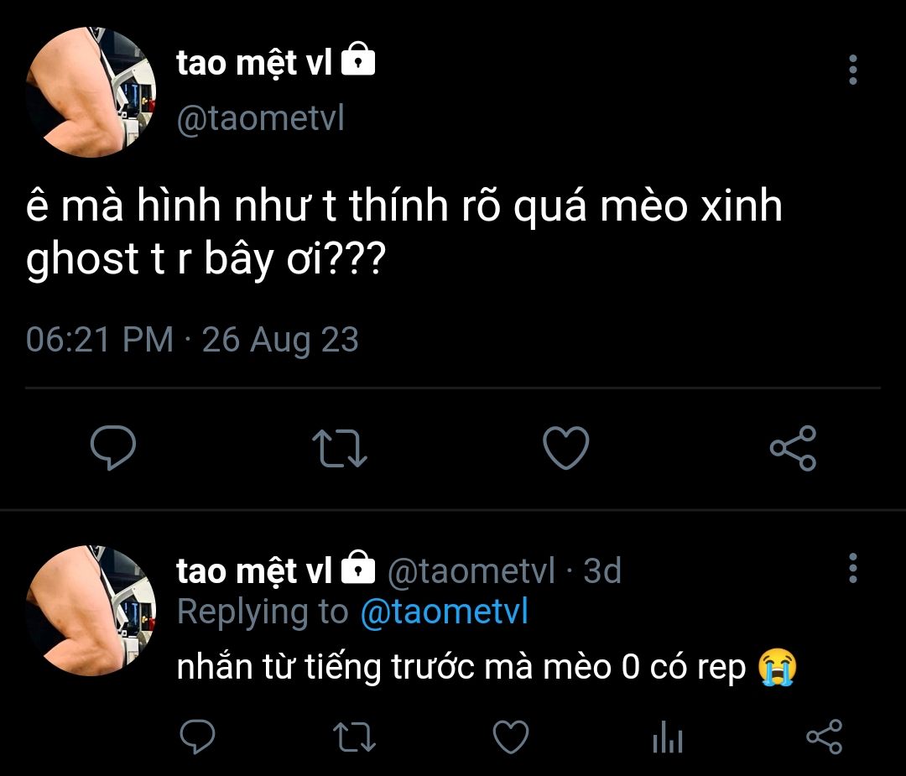Click the 3d timestamp on the reply
906x776 pixels.
(x=601, y=570)
